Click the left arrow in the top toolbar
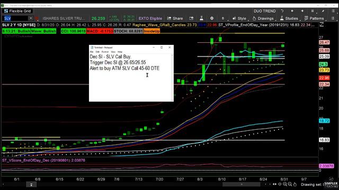 [x=292, y=11]
